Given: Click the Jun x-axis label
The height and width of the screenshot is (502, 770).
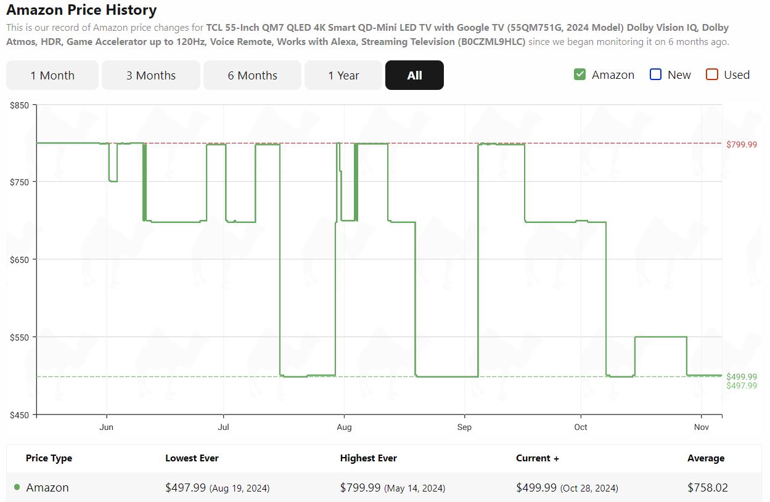Looking at the screenshot, I should coord(107,427).
